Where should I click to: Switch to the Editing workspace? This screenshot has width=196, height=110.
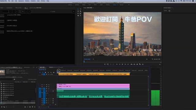tap(84, 5)
